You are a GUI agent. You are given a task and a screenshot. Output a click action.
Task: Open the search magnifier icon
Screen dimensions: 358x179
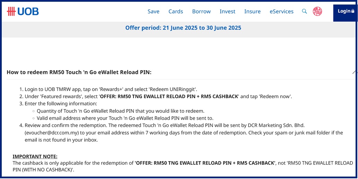click(304, 11)
